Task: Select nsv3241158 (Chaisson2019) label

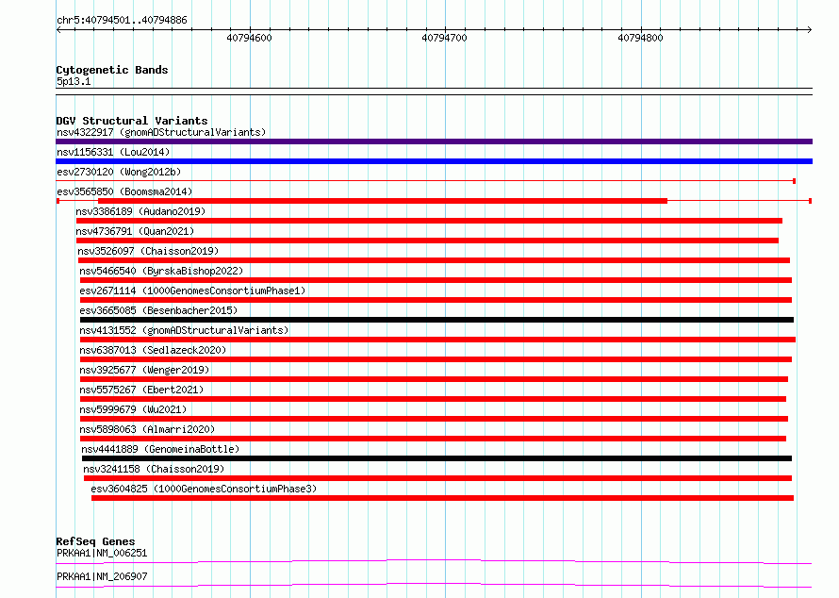Action: click(154, 469)
